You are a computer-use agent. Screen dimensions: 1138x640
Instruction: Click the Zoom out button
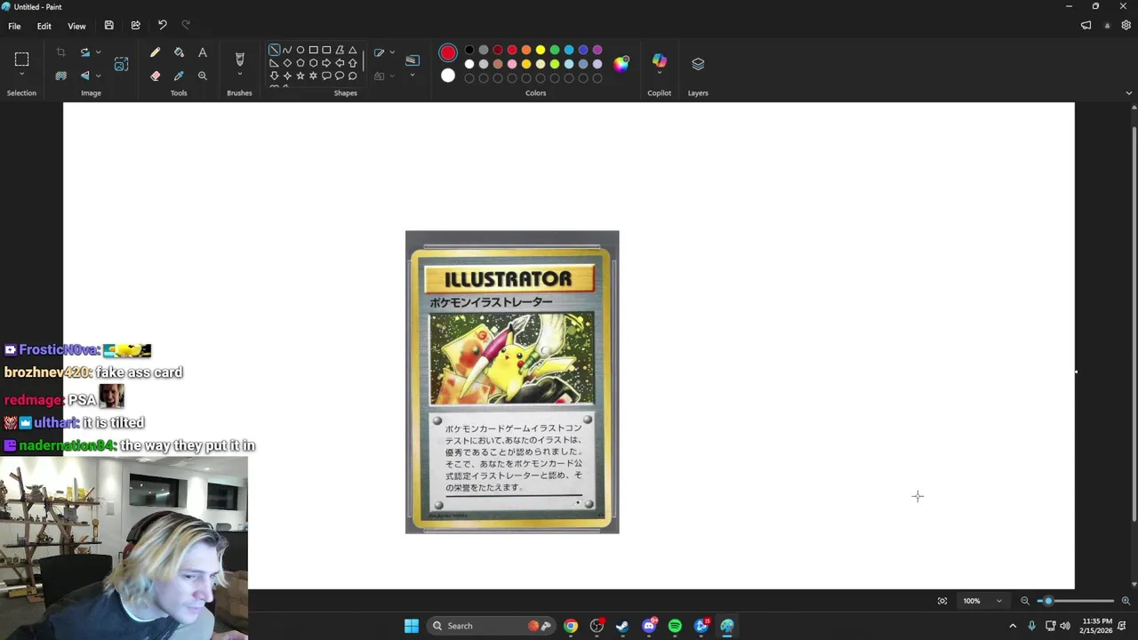[1025, 601]
